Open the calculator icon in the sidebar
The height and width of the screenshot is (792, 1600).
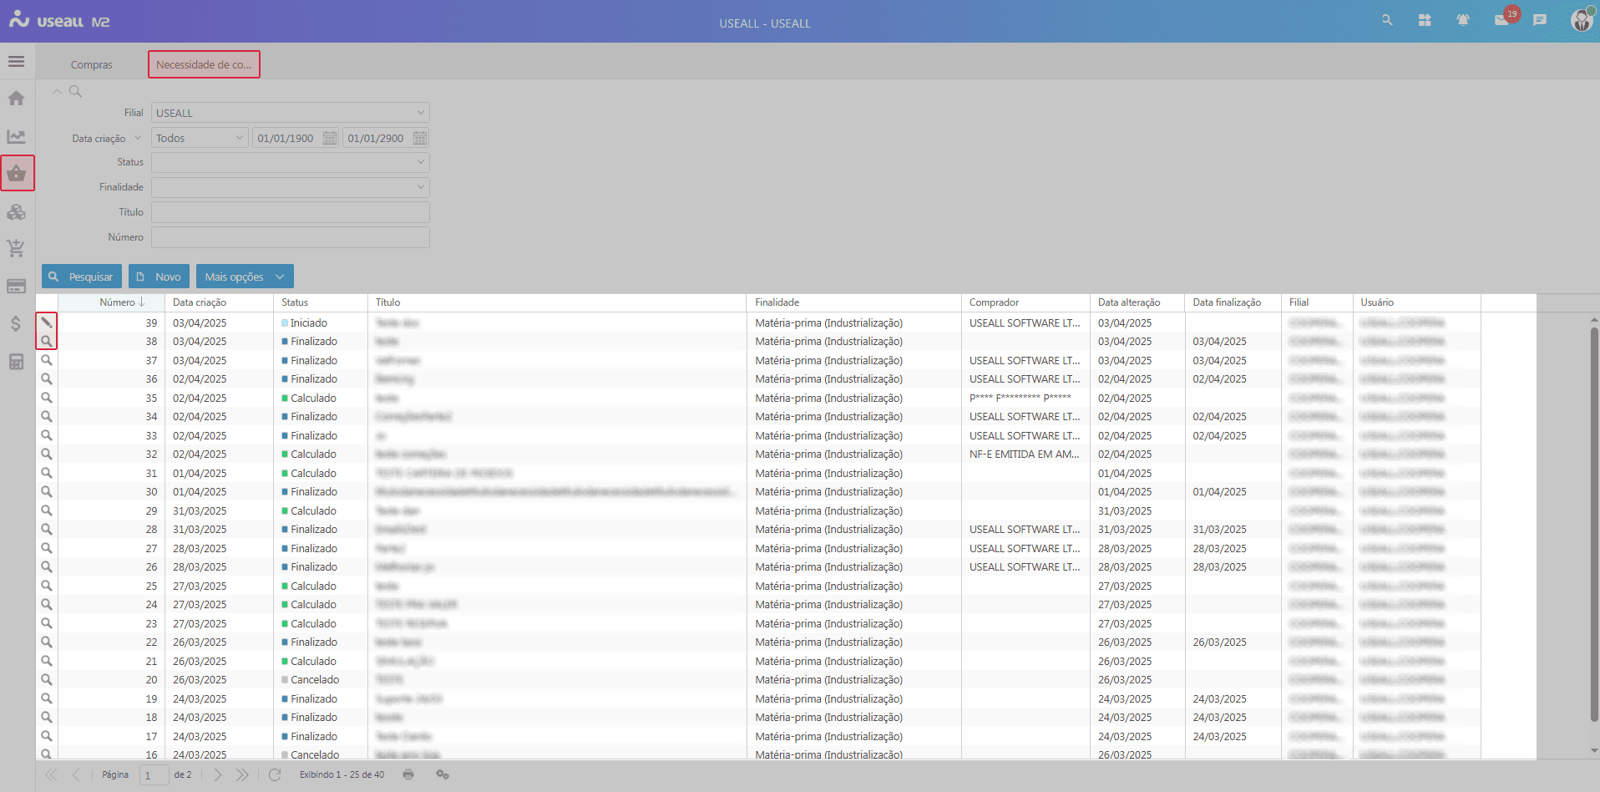point(16,362)
